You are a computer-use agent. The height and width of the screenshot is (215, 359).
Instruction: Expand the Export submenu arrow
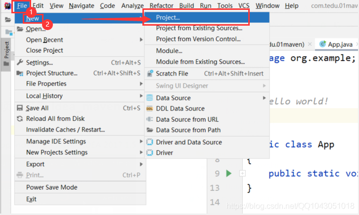click(141, 164)
